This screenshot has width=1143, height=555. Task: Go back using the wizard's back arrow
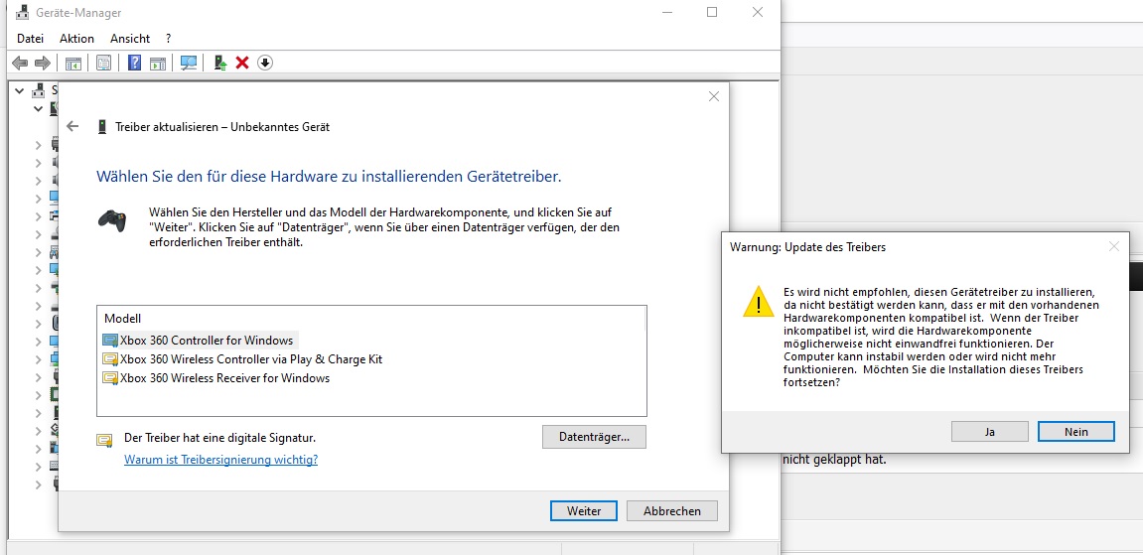(x=72, y=126)
